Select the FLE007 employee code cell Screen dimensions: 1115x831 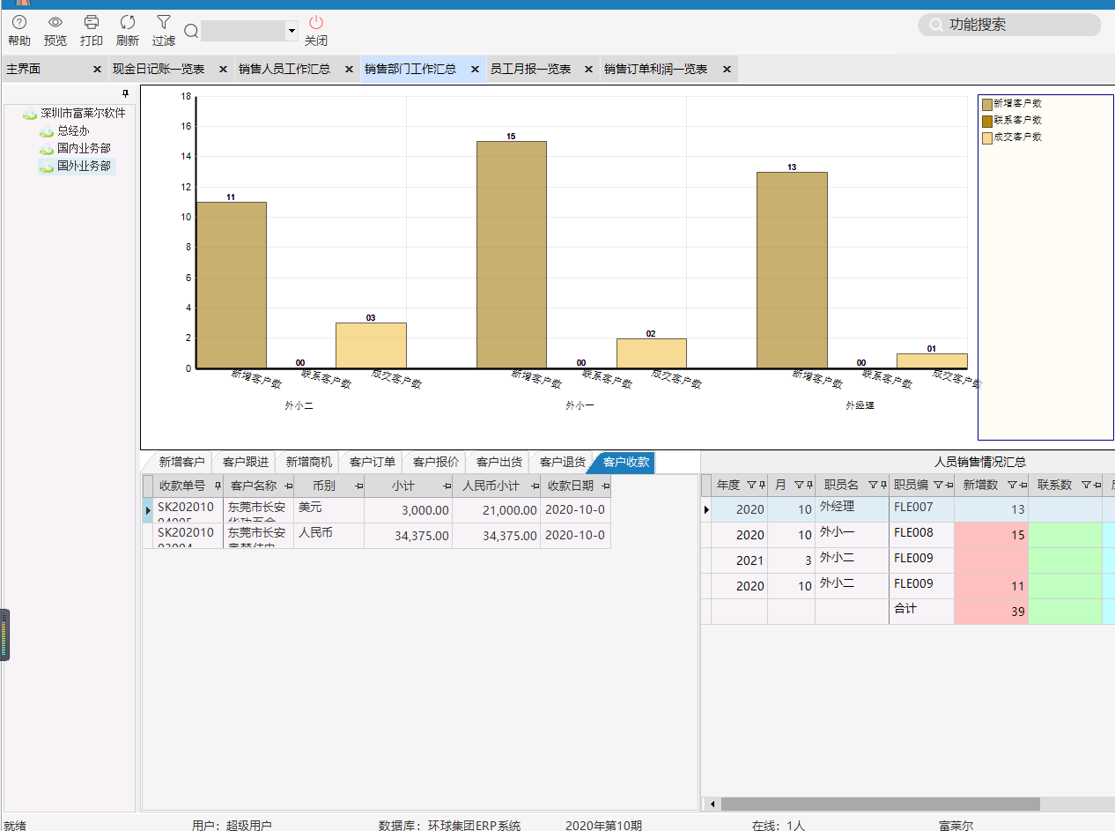pyautogui.click(x=921, y=509)
